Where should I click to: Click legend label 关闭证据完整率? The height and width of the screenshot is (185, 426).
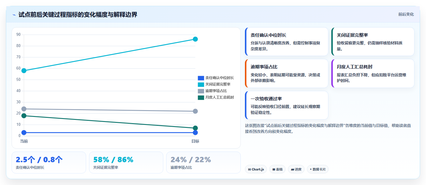tap(218, 84)
